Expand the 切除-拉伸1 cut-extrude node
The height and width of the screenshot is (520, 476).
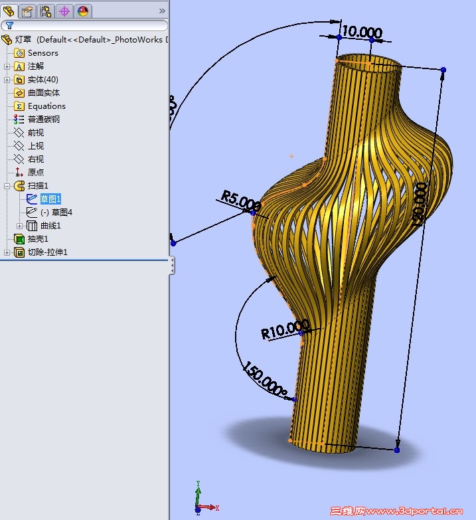[7, 253]
